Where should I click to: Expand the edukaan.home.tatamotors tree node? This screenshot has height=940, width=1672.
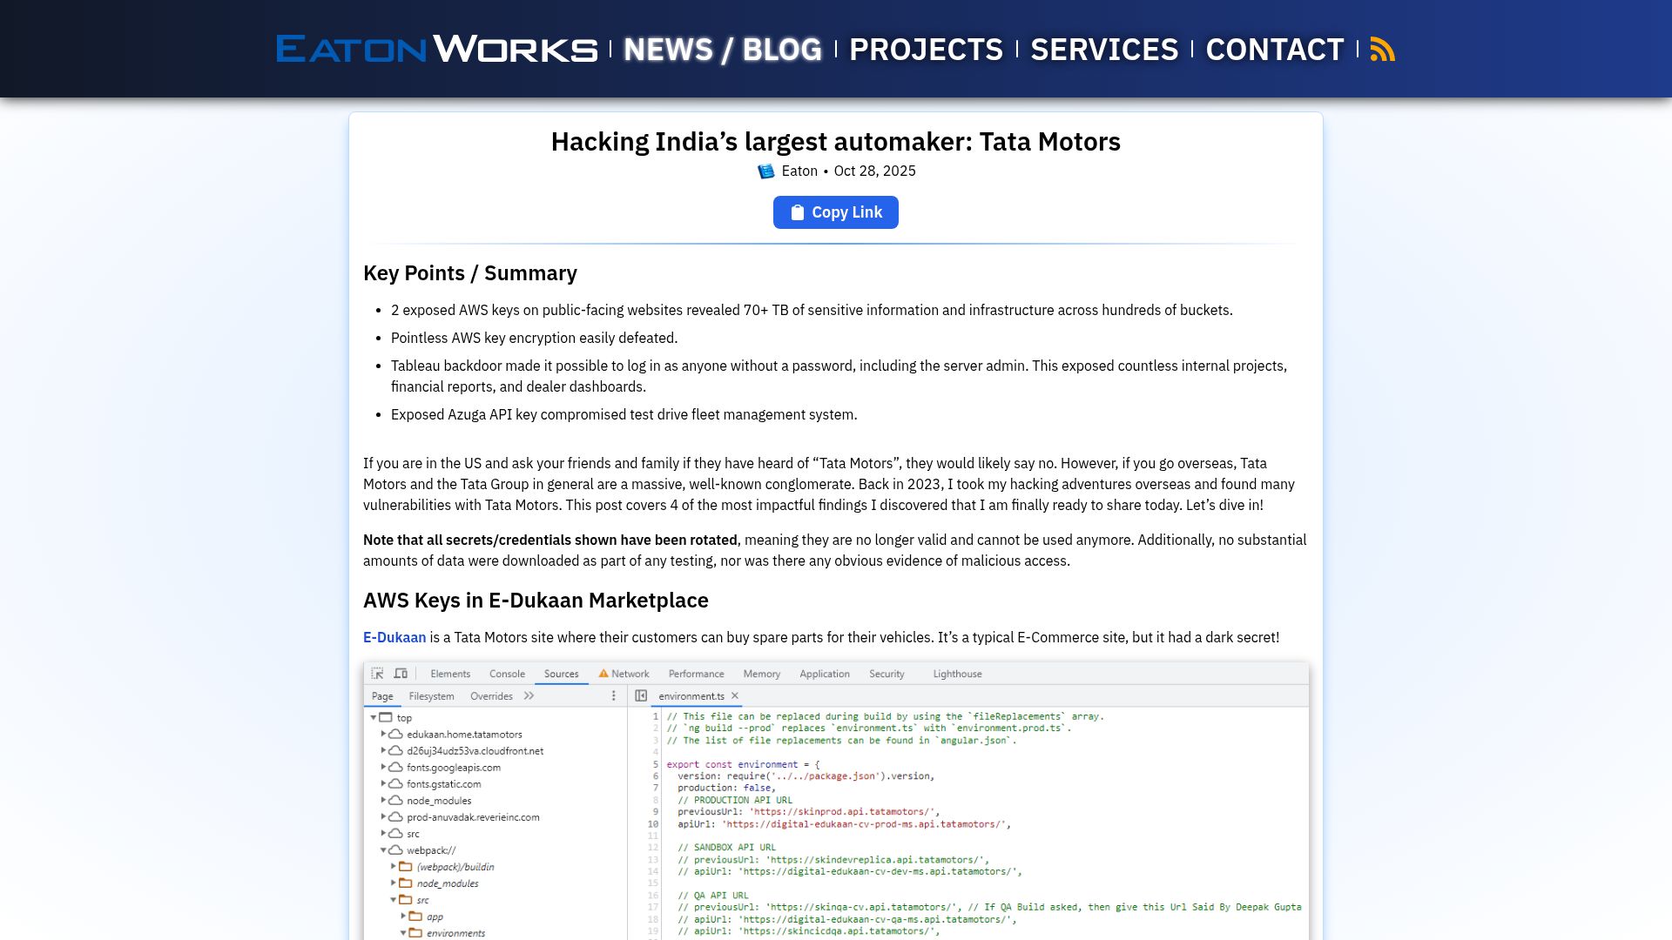(x=383, y=735)
